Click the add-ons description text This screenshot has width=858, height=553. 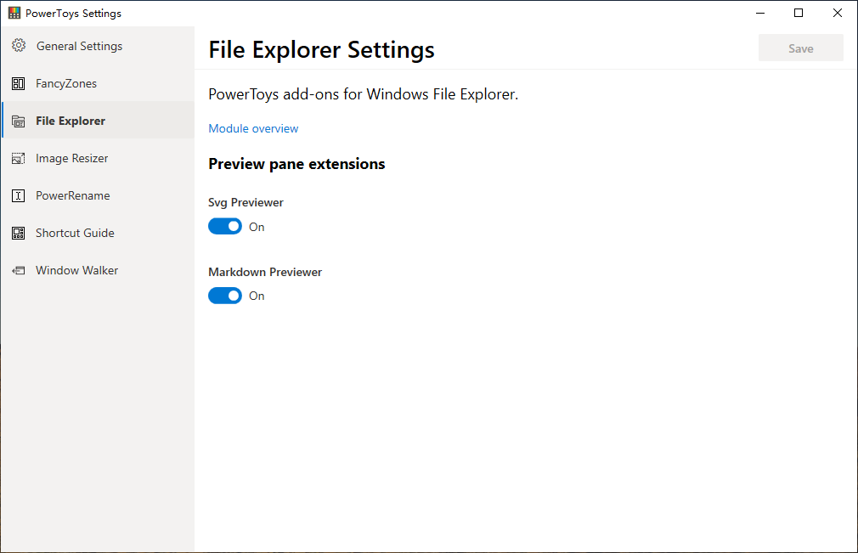point(363,94)
